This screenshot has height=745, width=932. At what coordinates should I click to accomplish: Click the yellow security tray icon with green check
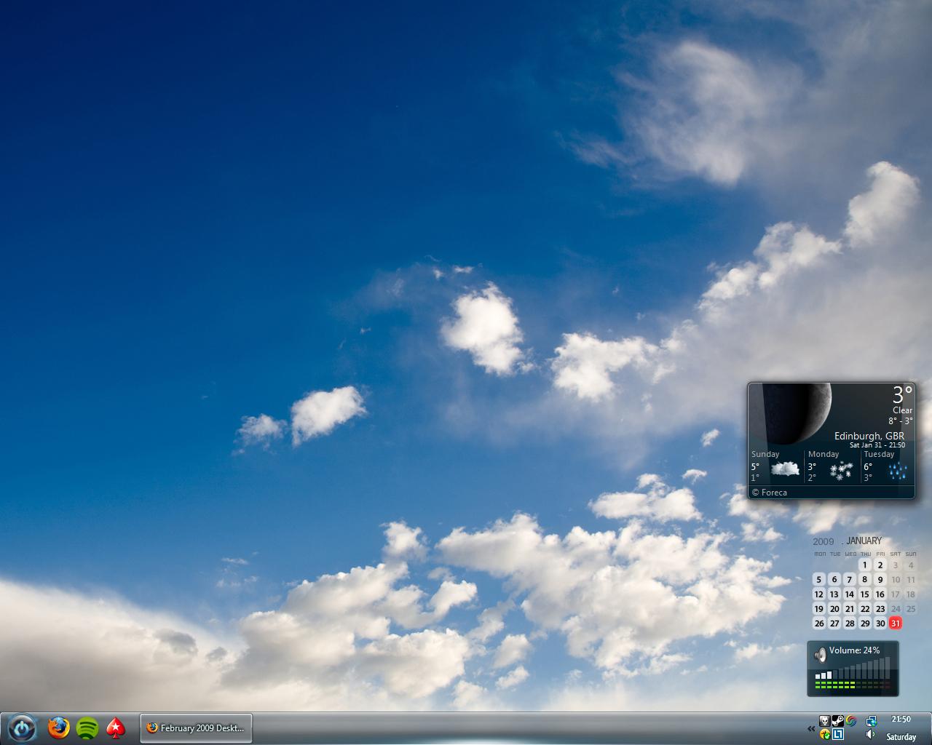(825, 735)
